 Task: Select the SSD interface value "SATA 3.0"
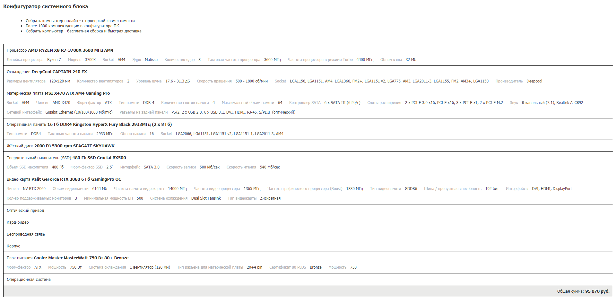click(x=152, y=167)
